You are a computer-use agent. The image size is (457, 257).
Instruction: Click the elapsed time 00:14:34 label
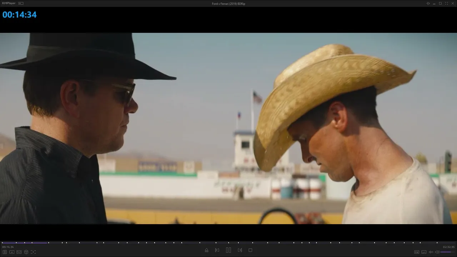point(8,247)
